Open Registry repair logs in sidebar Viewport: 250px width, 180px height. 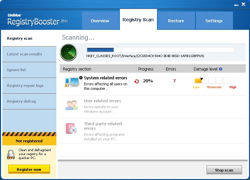pyautogui.click(x=29, y=86)
